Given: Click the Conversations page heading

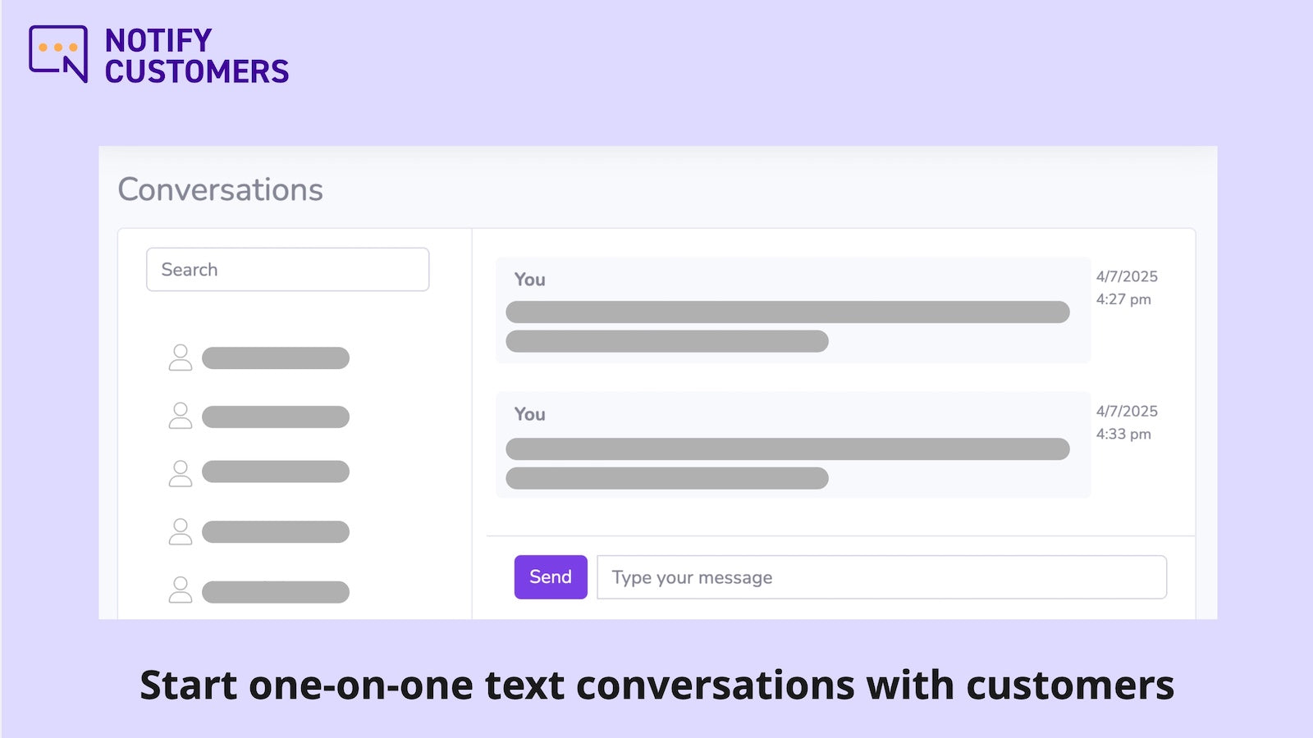Looking at the screenshot, I should (x=220, y=189).
